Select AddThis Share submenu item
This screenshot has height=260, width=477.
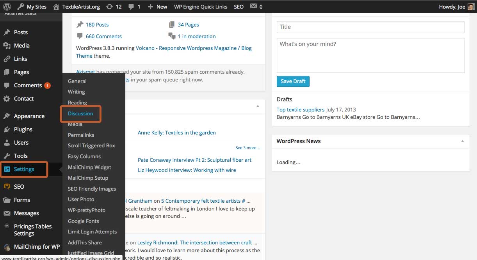(x=85, y=242)
